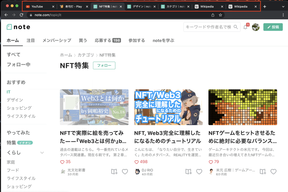Open the 参加する navigation tab
This screenshot has height=192, width=288.
tap(137, 40)
